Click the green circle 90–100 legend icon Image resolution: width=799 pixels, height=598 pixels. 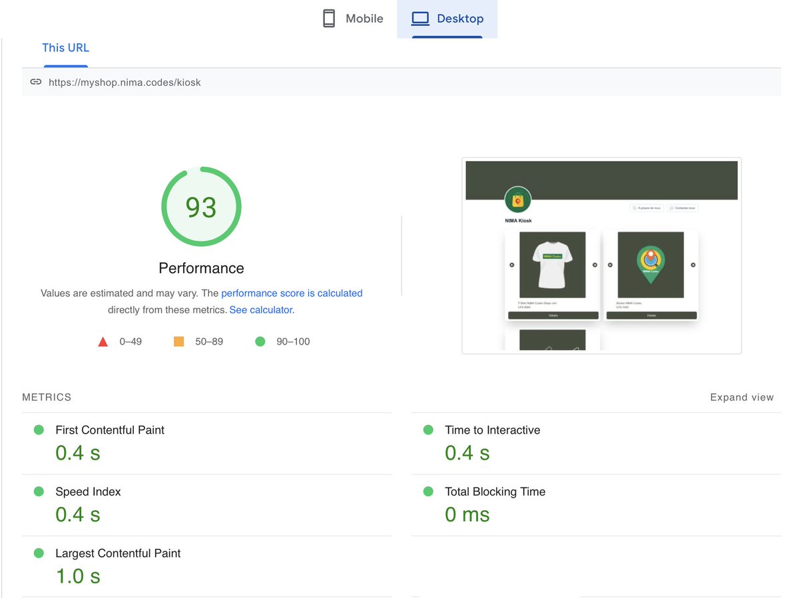260,341
